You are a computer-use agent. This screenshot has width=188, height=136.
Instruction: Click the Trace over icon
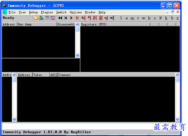click(x=101, y=18)
